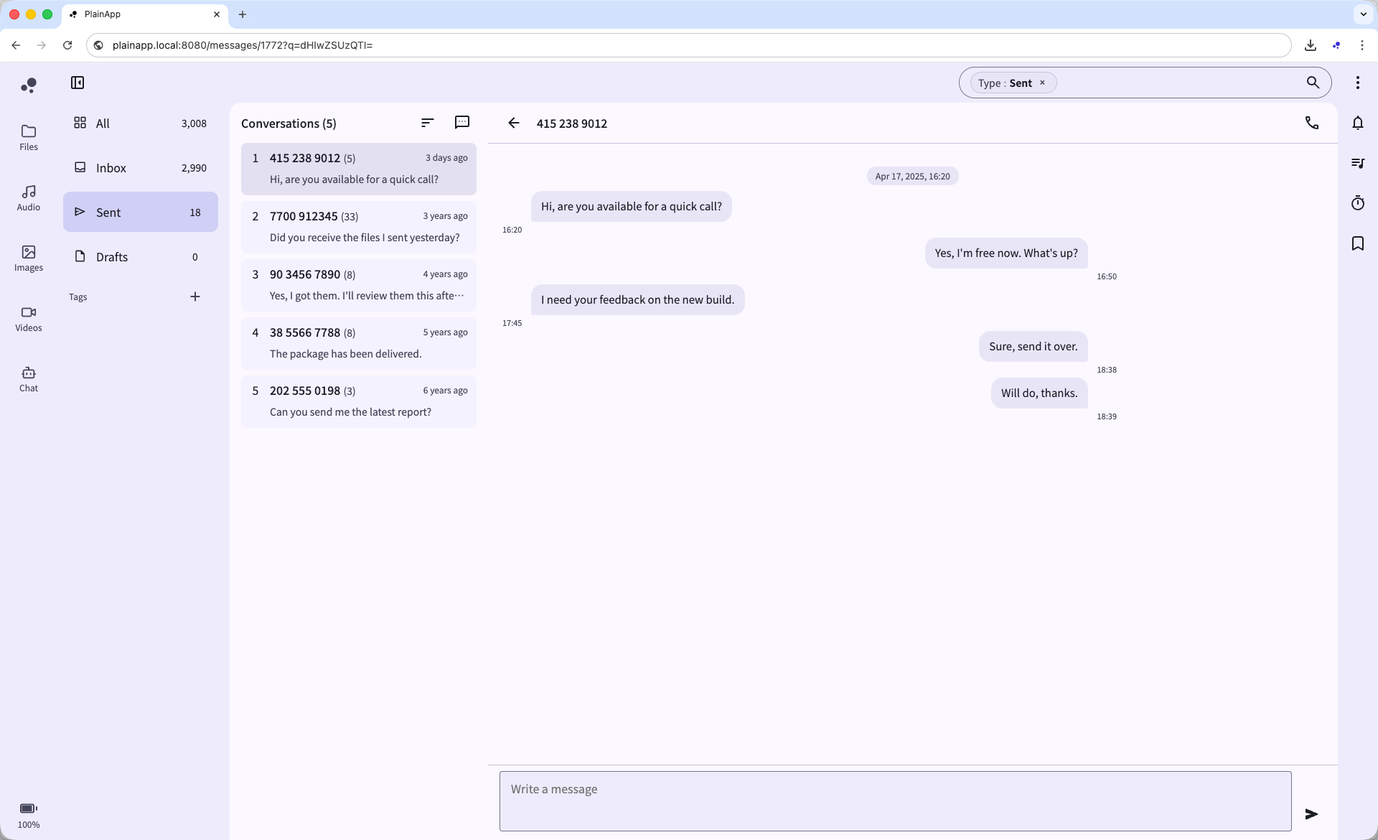Add a new tag with plus icon
The height and width of the screenshot is (840, 1378).
(x=195, y=297)
